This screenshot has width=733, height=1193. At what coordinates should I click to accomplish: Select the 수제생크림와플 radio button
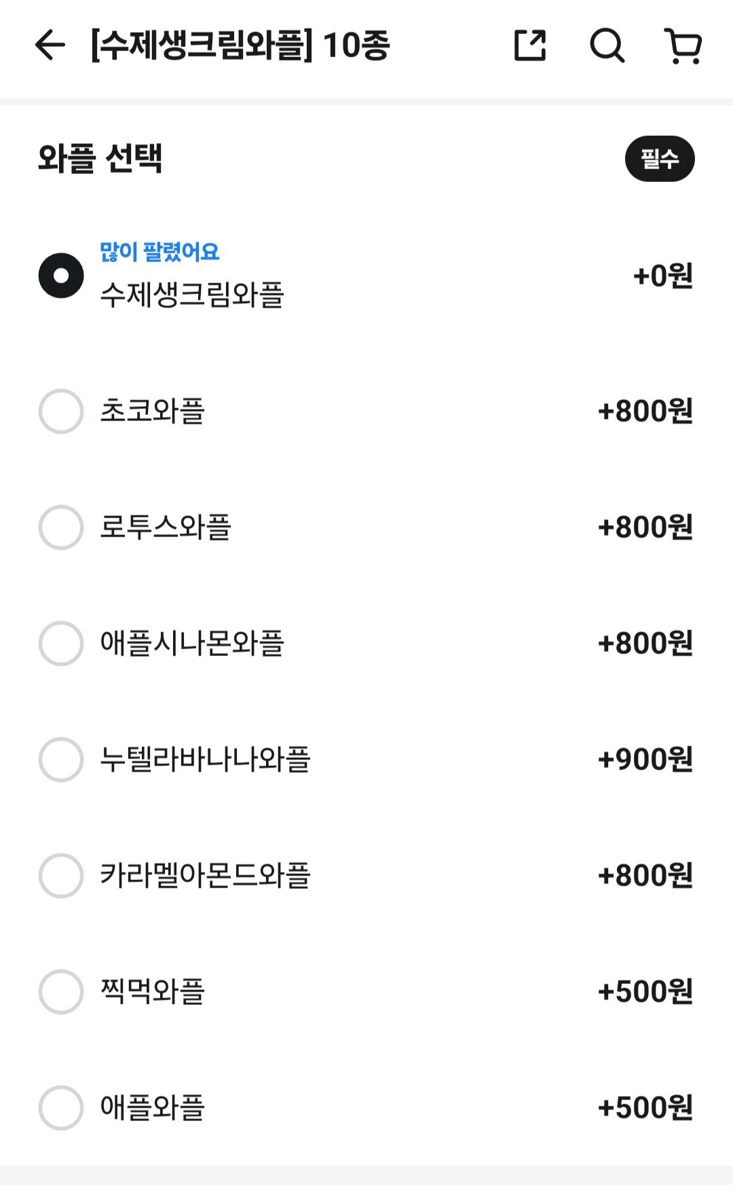pos(61,276)
